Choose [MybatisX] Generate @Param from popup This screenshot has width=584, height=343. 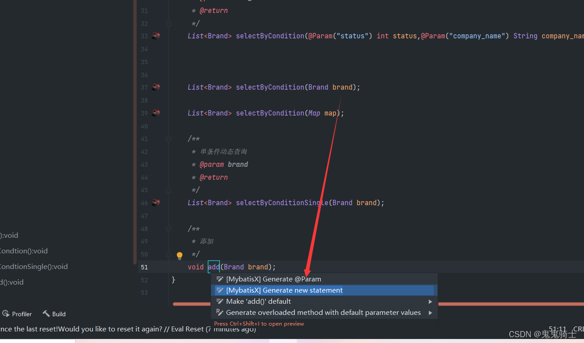pos(324,279)
